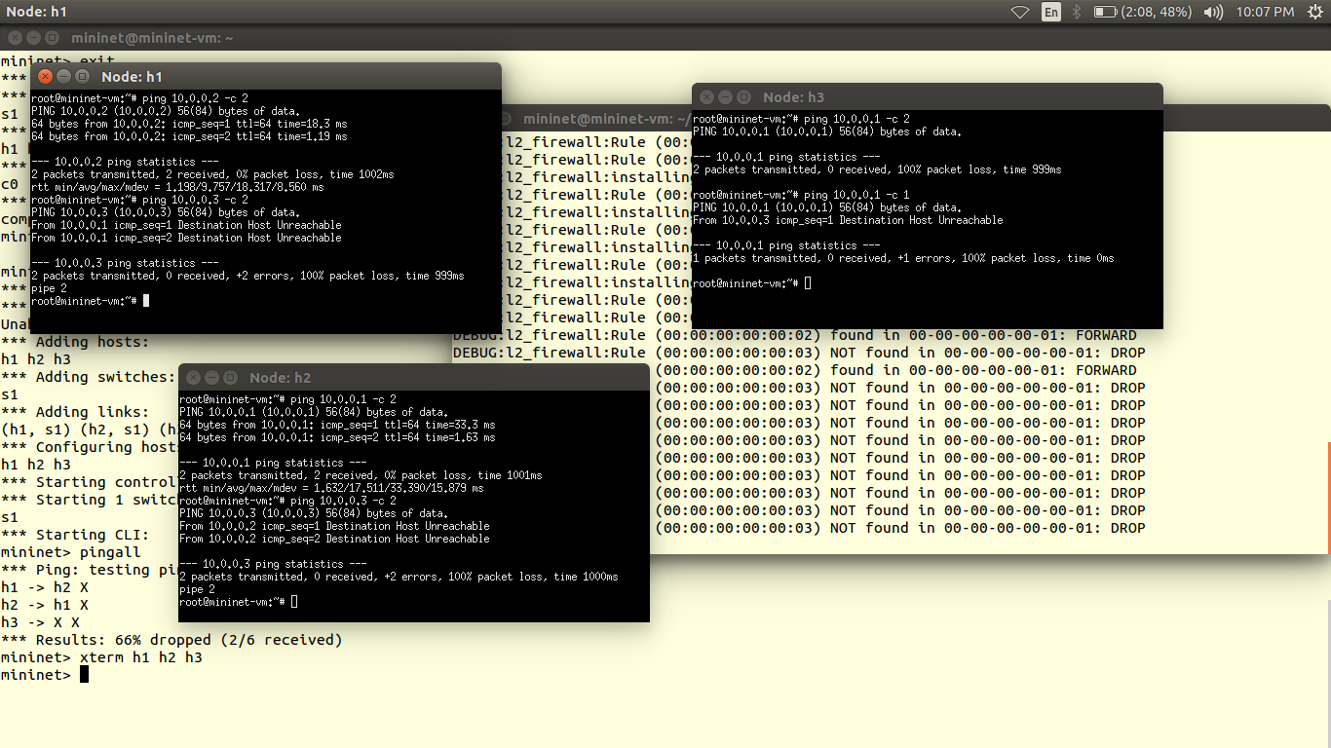
Task: Click 'From 10.0.0.3 icmp_seq=1 Destination Host Unreachable'
Action: (848, 220)
